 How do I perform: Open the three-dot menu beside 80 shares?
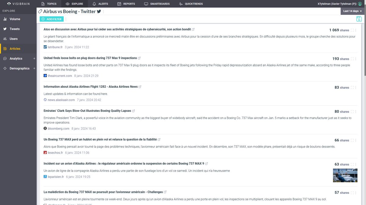point(356,111)
